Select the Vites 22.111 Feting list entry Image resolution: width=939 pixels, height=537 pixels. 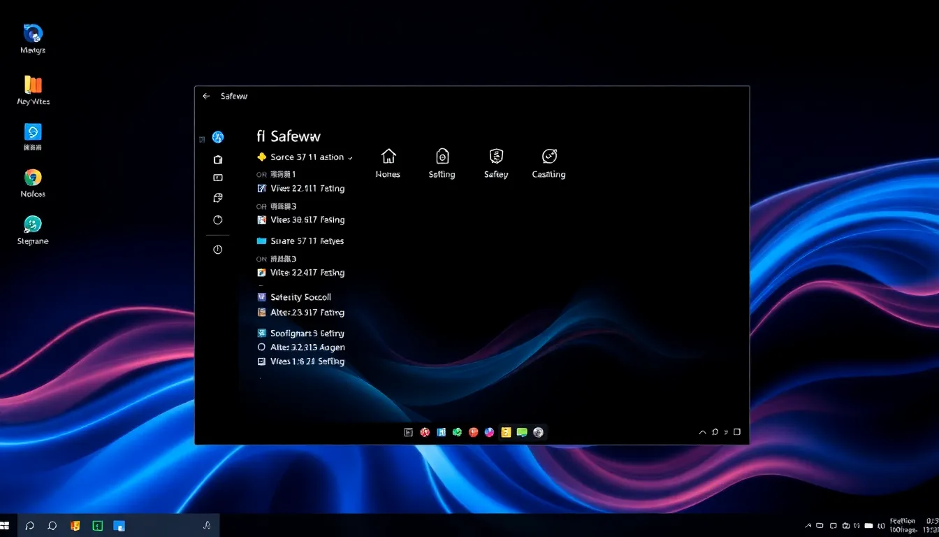click(x=307, y=189)
